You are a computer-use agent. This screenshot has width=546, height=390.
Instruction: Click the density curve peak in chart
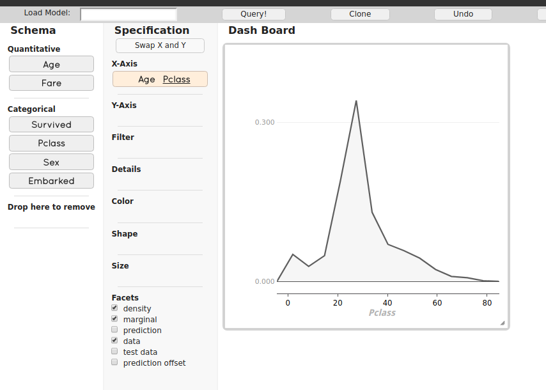point(356,101)
